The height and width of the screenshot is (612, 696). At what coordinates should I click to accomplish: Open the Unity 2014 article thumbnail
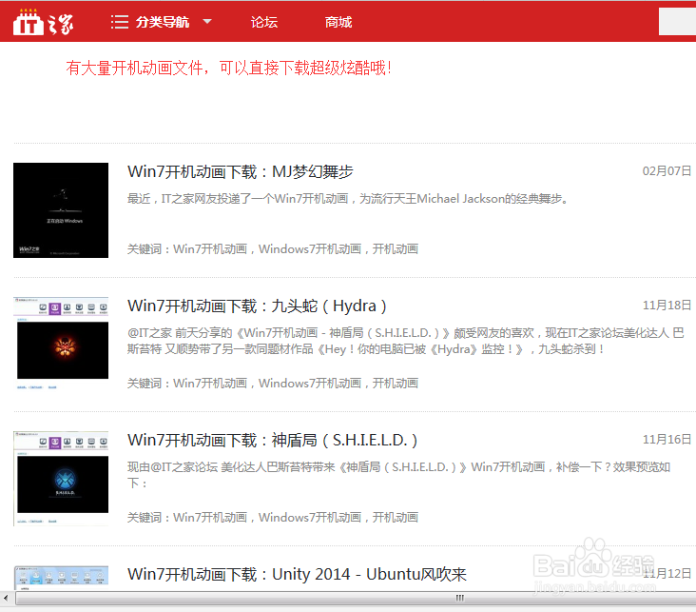[61, 578]
